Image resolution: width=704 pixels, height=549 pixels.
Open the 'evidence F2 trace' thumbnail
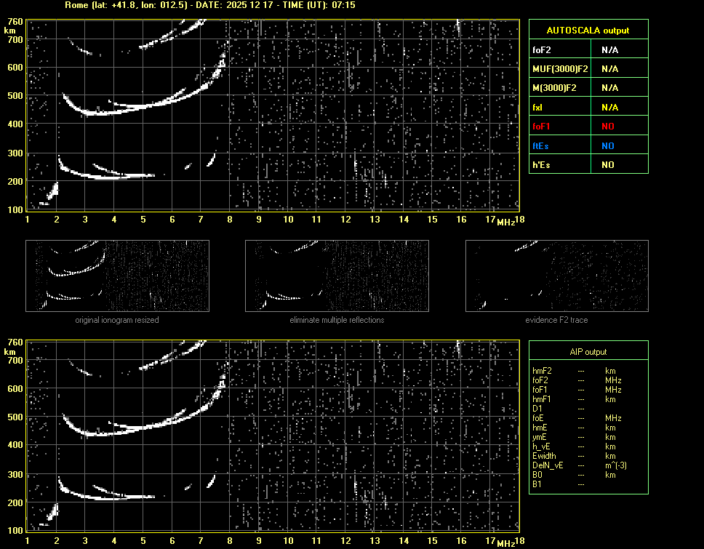point(556,276)
